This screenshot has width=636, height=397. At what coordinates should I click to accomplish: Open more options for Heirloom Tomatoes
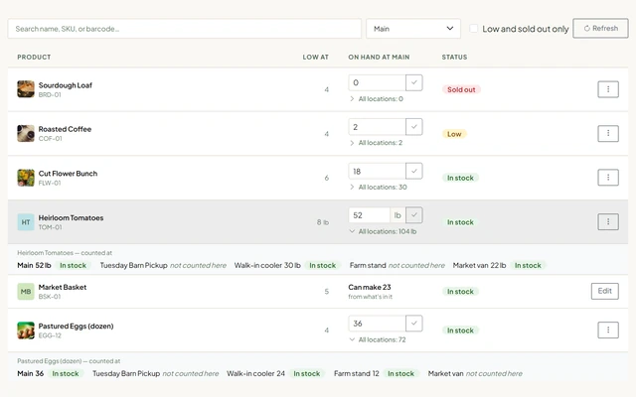click(608, 221)
